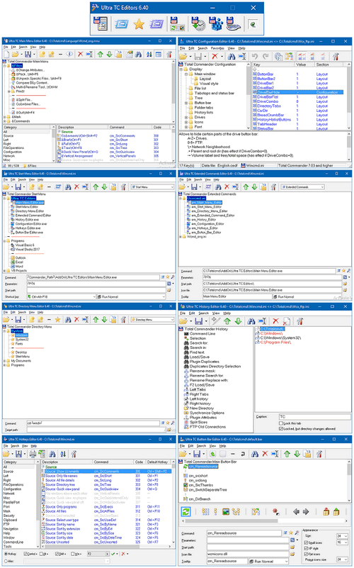The image size is (354, 568).
Task: Click right arrow button icon in Button Bar strip
Action: click(x=306, y=512)
